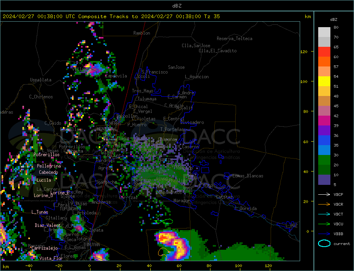The image size is (354, 271).
Task: Pick the red swatch between 65 and 60
Action: [x=324, y=52]
